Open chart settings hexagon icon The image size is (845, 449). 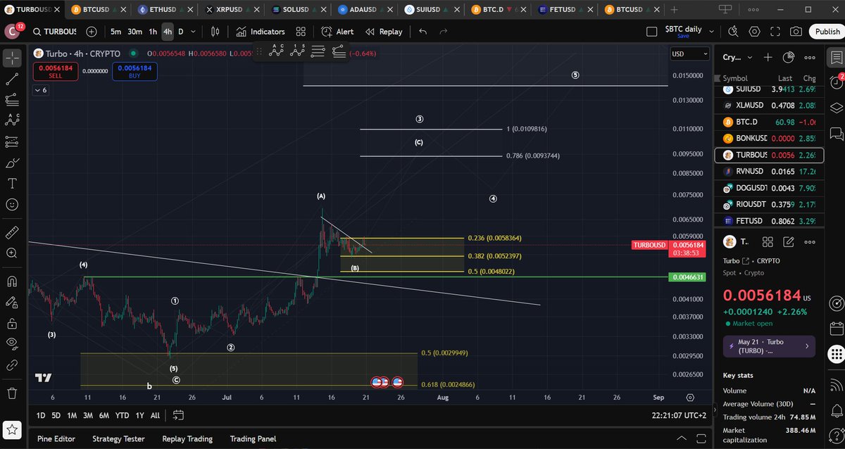pyautogui.click(x=754, y=32)
